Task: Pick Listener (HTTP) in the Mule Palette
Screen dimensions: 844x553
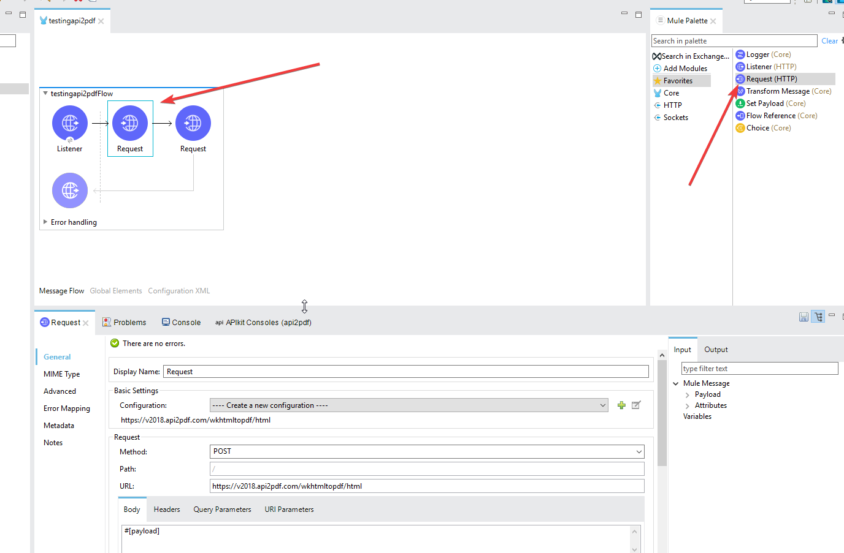Action: [766, 67]
